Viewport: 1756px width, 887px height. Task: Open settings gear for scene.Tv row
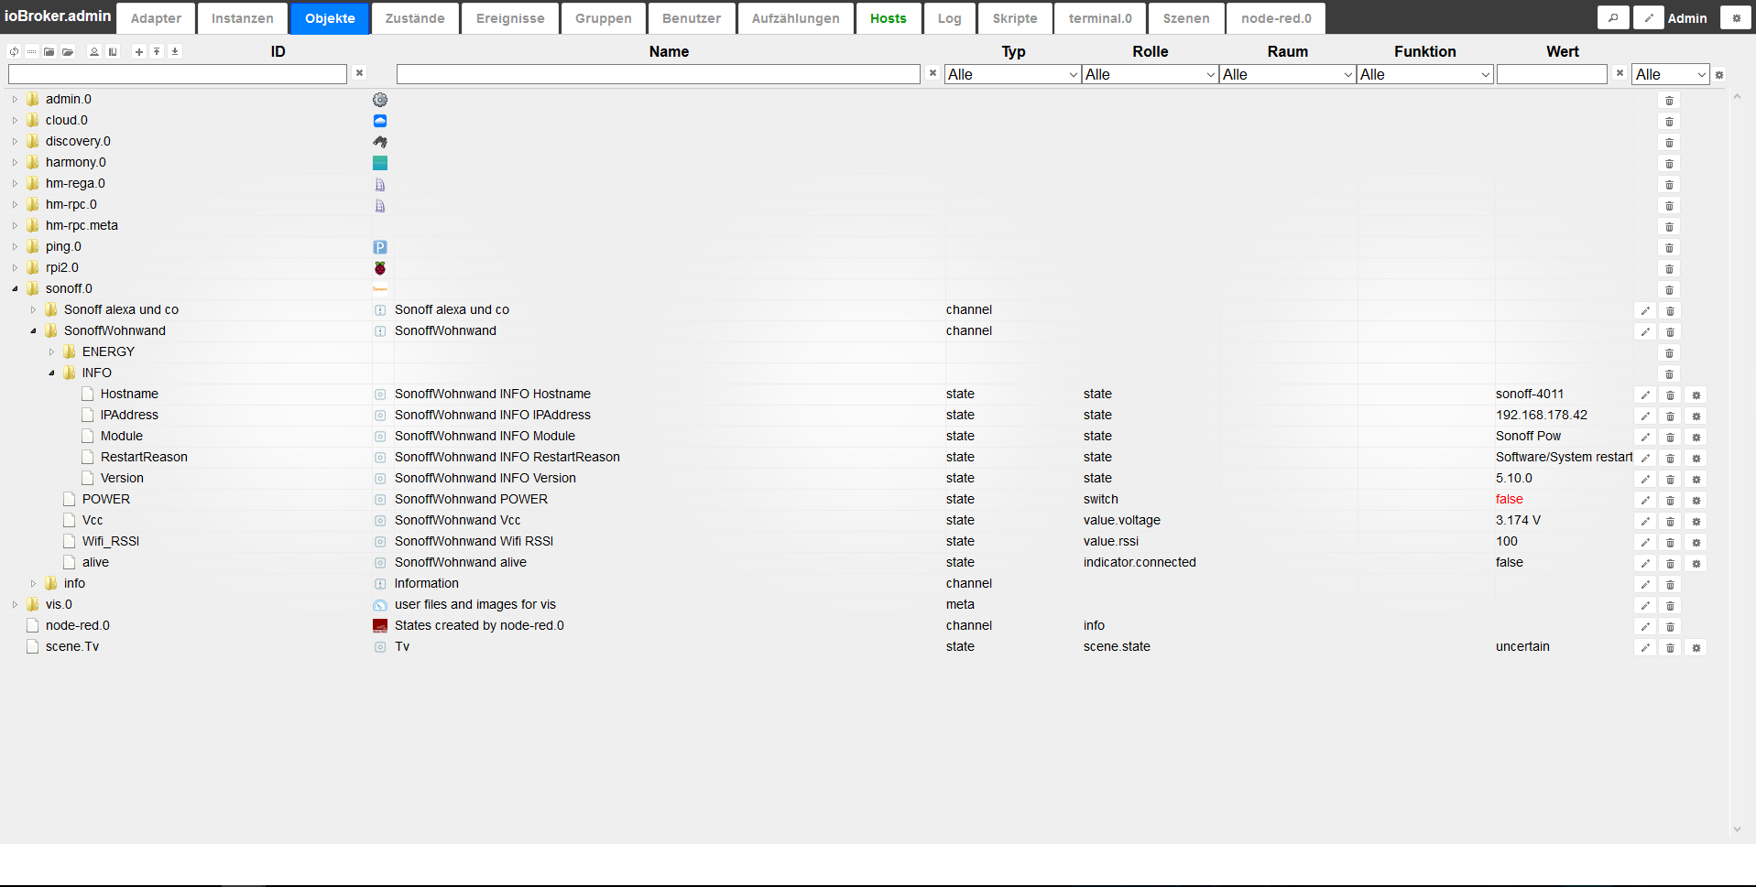pyautogui.click(x=1696, y=648)
